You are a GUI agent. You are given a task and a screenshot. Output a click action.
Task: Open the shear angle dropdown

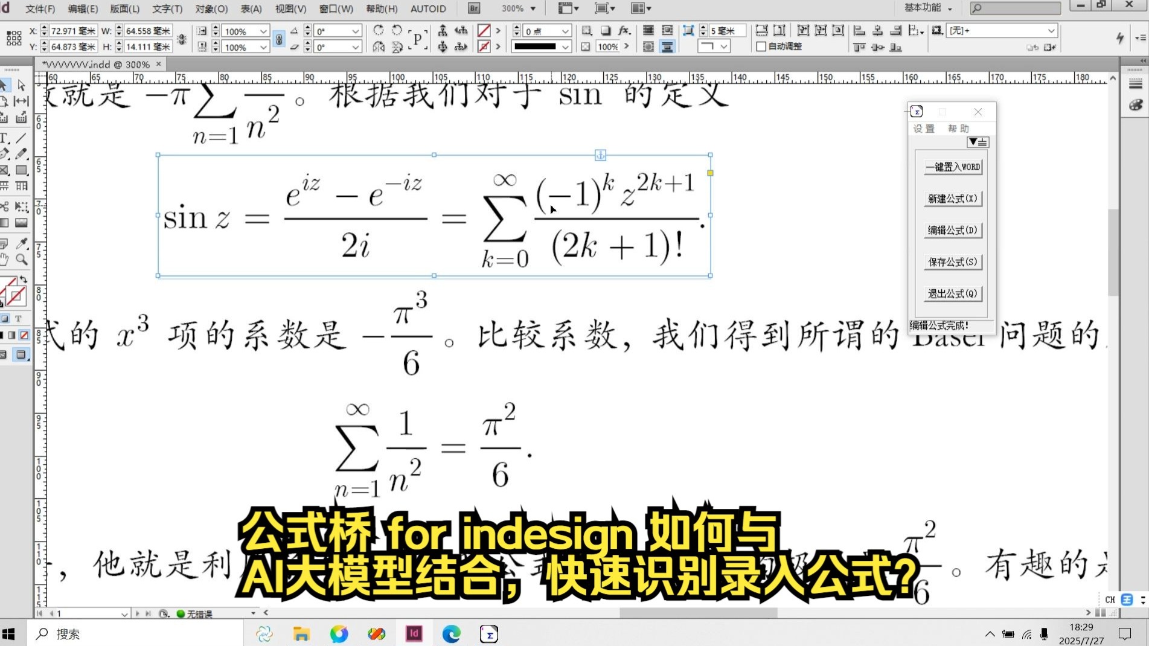356,46
